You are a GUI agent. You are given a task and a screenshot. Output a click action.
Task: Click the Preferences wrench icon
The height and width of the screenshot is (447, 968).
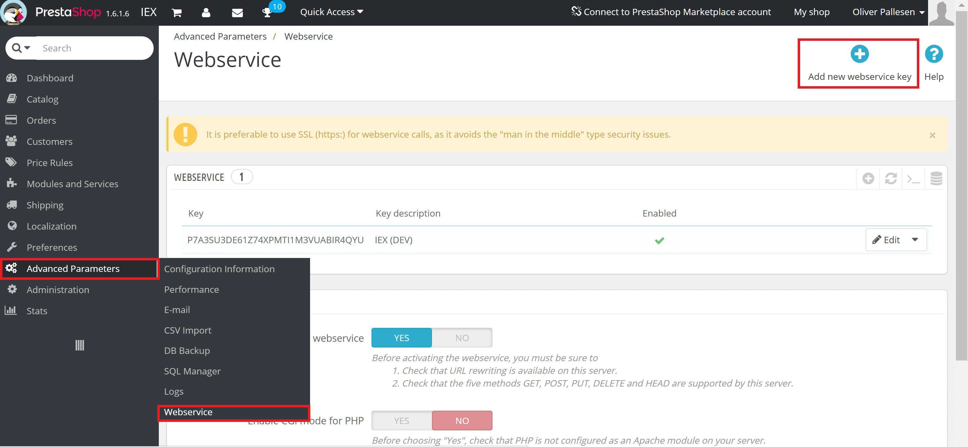[x=12, y=247]
